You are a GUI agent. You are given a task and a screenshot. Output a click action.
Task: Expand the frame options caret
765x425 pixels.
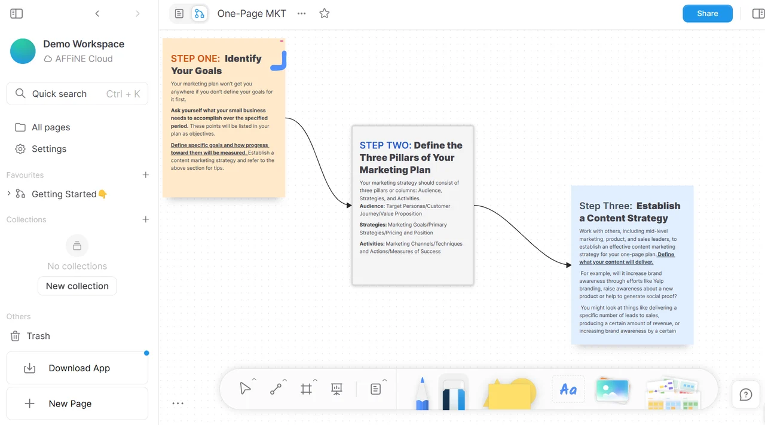pos(315,380)
